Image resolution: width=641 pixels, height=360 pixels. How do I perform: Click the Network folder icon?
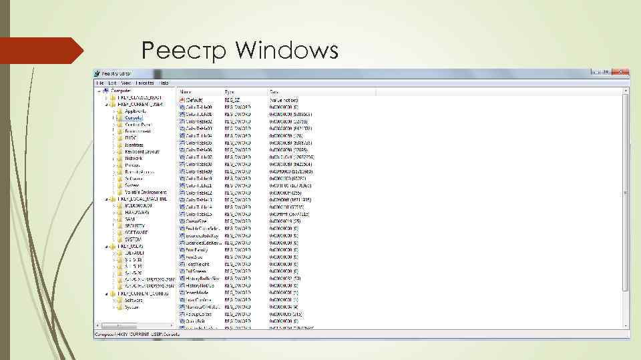[x=120, y=159]
